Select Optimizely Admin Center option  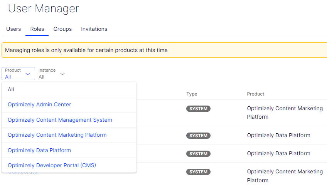[69, 105]
